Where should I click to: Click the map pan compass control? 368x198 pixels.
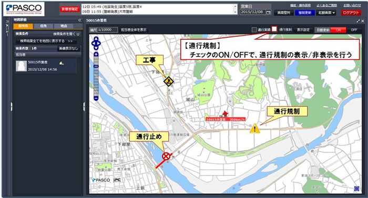(x=96, y=43)
